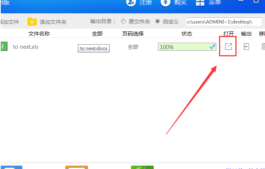Click the 100% progress bar
The height and width of the screenshot is (169, 265).
pos(187,47)
